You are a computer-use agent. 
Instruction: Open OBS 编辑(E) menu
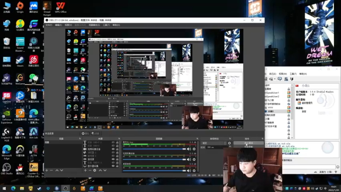coord(58,25)
